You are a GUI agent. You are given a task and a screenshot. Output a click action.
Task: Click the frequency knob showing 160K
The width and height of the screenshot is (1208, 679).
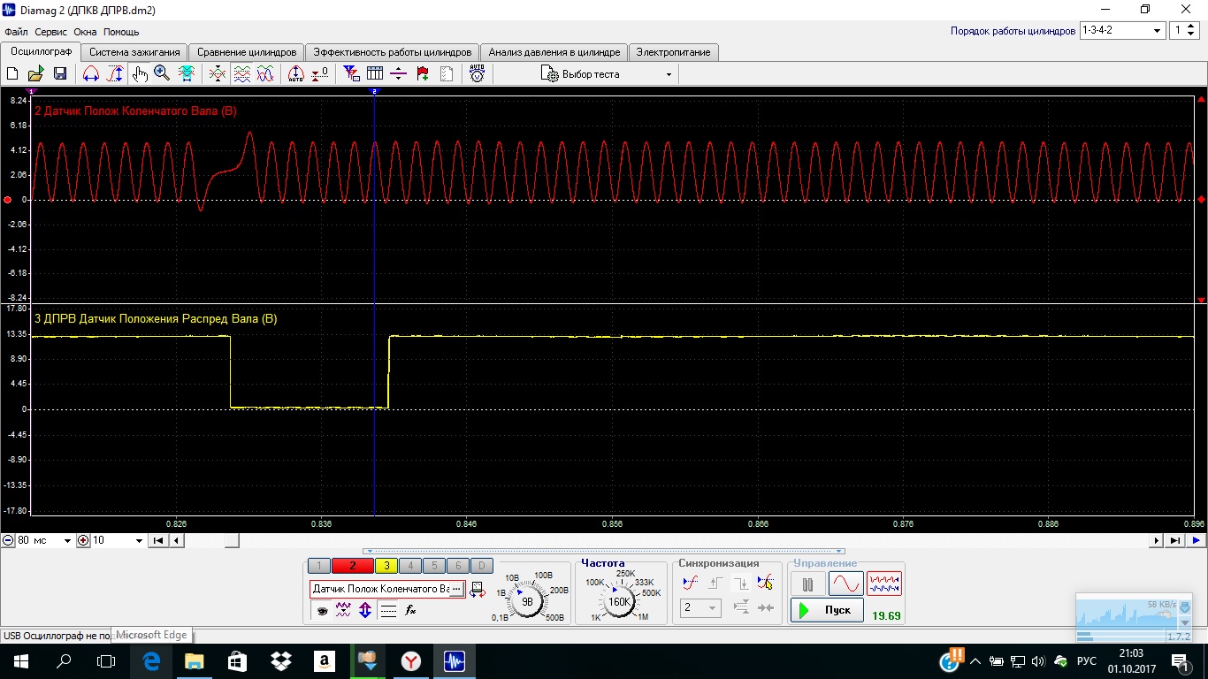(619, 601)
